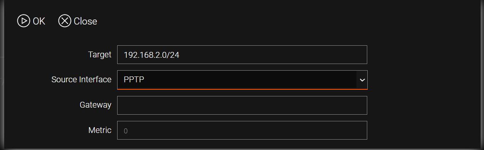Place cursor in the empty Gateway field
Viewport: 484px width, 150px height.
242,105
